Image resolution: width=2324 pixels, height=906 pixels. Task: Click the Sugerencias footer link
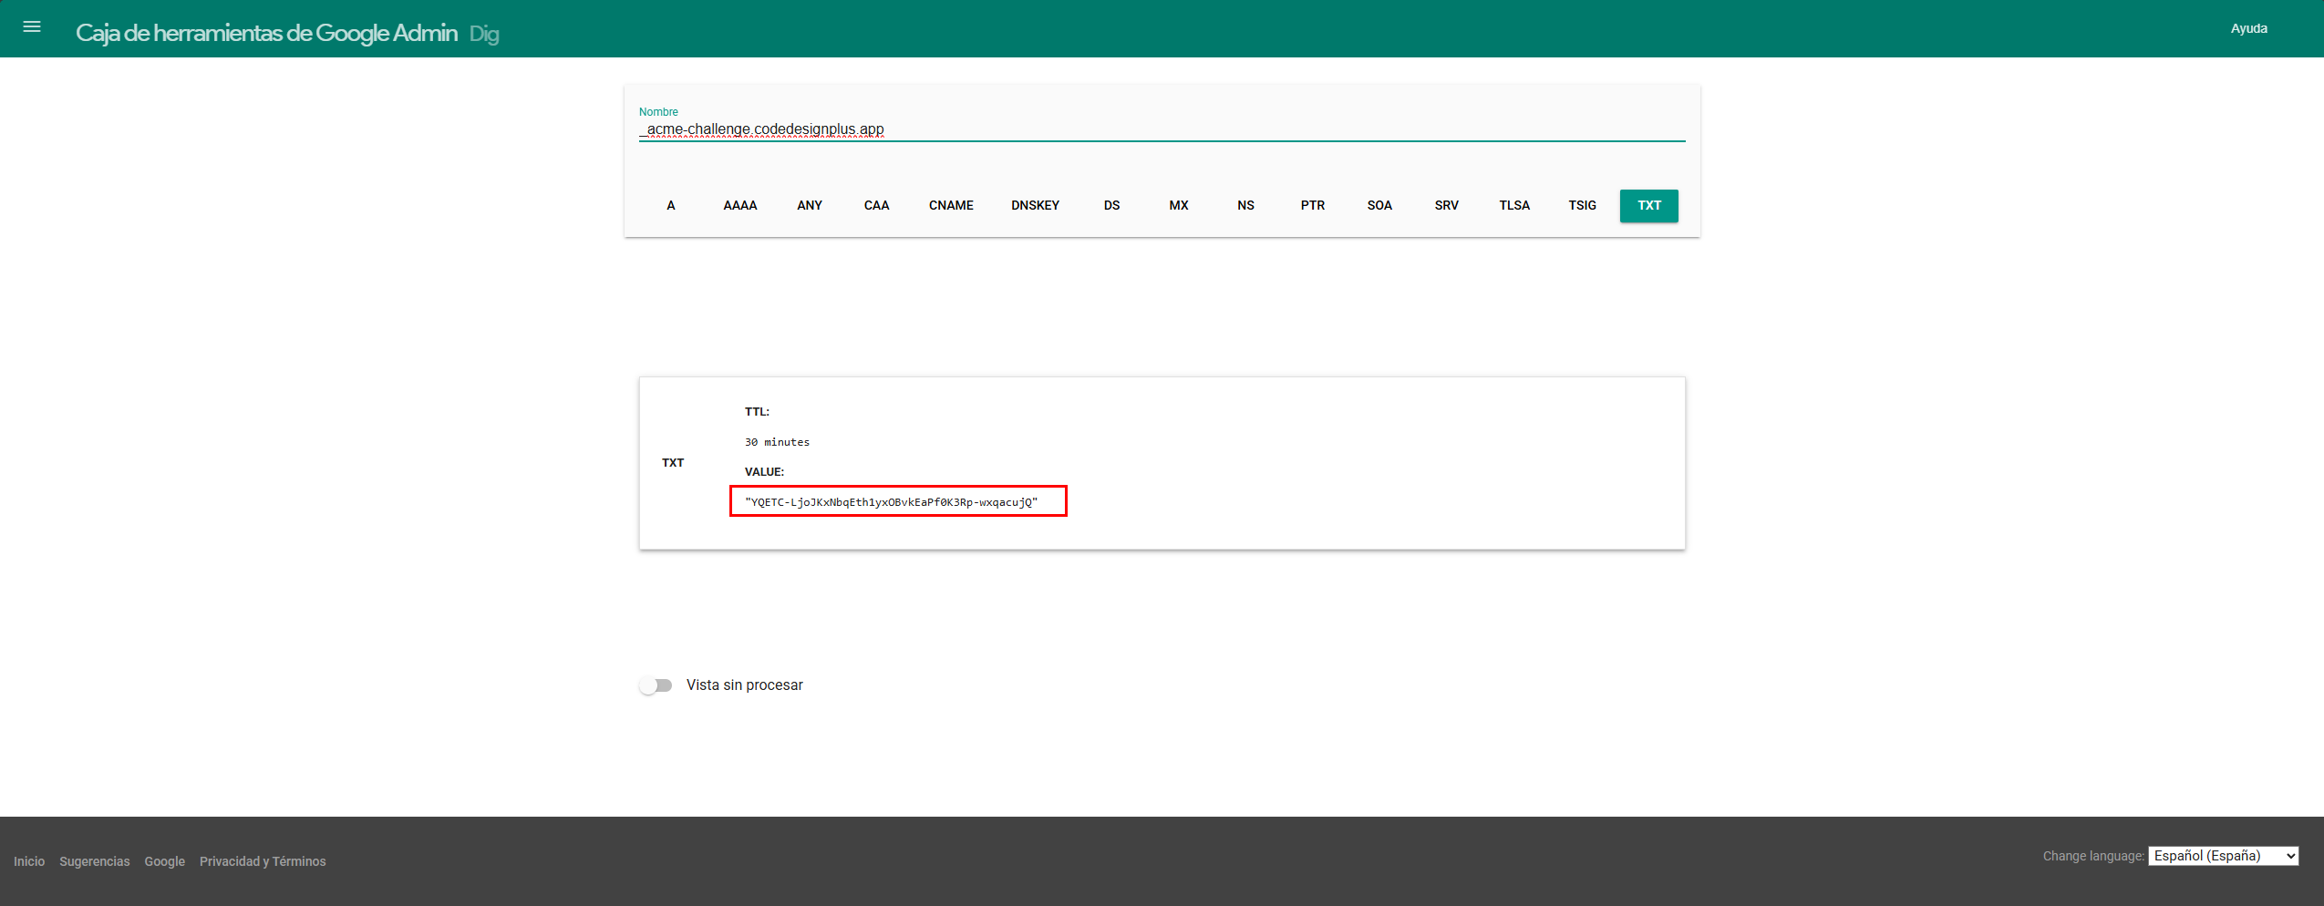95,861
